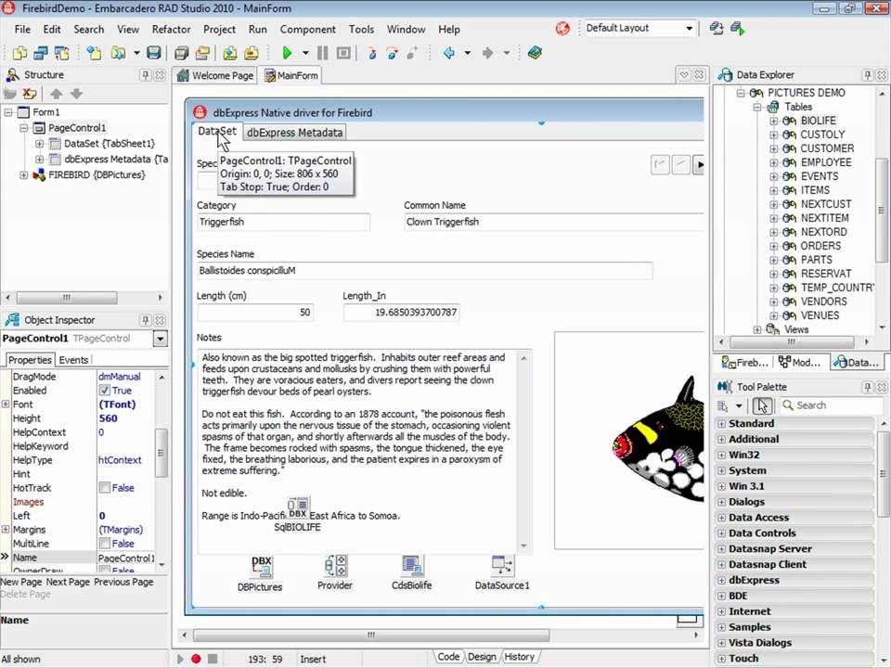Select the ORDERS table in Data Explorer

(x=820, y=246)
